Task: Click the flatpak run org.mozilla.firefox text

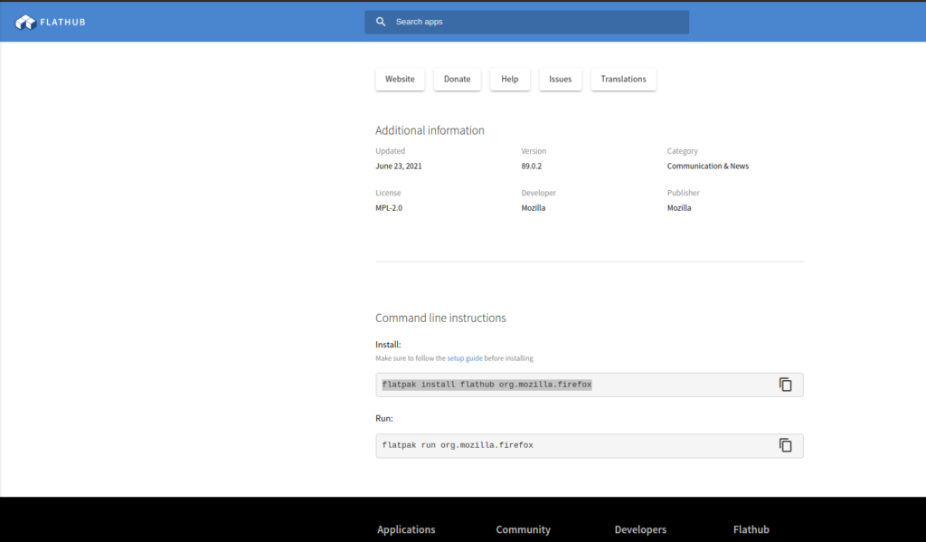Action: point(458,446)
